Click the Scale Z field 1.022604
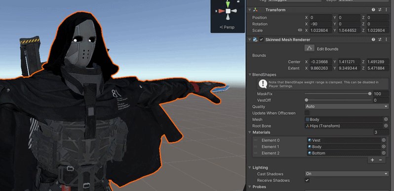This screenshot has height=191, width=394. (378, 31)
